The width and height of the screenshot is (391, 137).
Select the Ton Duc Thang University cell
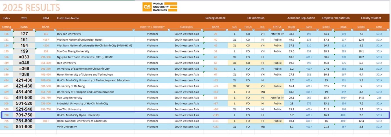click(x=95, y=51)
